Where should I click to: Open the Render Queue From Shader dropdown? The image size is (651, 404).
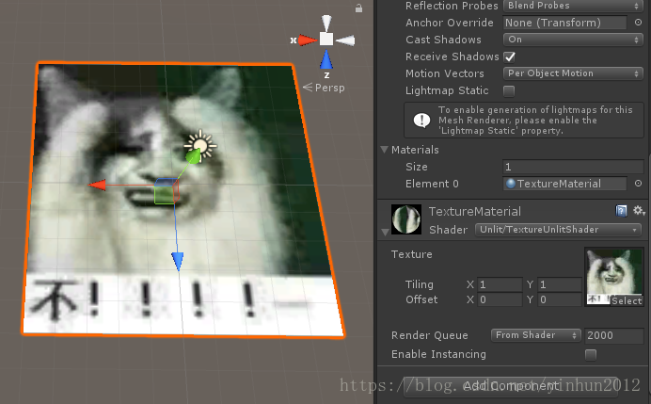pyautogui.click(x=535, y=335)
